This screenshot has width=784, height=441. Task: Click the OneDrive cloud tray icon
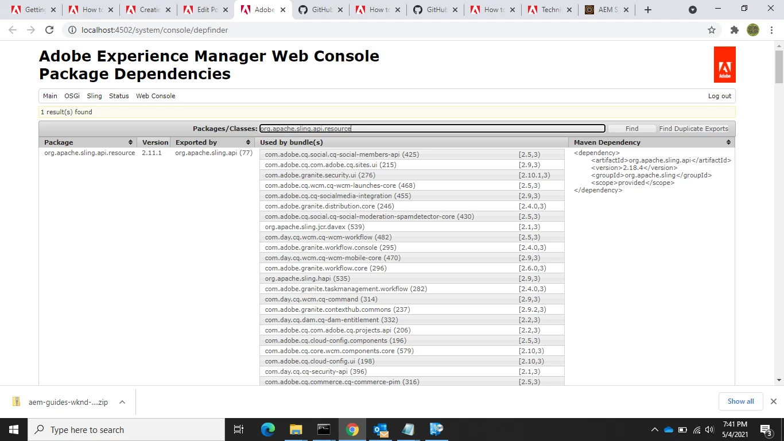click(669, 430)
